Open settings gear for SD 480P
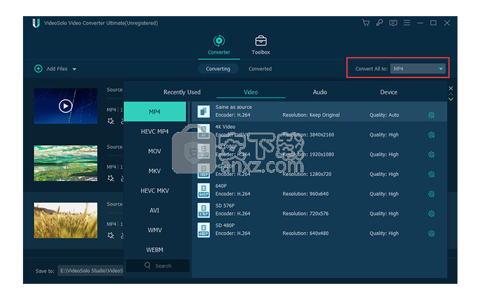Image resolution: width=478 pixels, height=300 pixels. pos(431,234)
